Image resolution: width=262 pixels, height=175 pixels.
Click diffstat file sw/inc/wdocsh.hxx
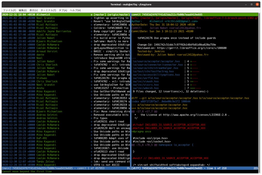pyautogui.click(x=146, y=88)
